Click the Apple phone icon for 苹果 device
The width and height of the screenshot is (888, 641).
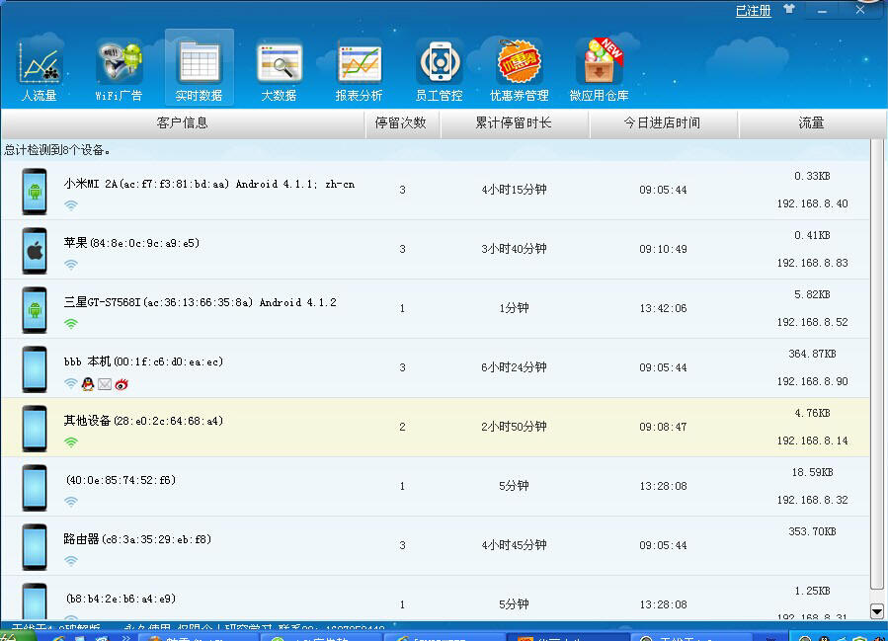coord(35,251)
